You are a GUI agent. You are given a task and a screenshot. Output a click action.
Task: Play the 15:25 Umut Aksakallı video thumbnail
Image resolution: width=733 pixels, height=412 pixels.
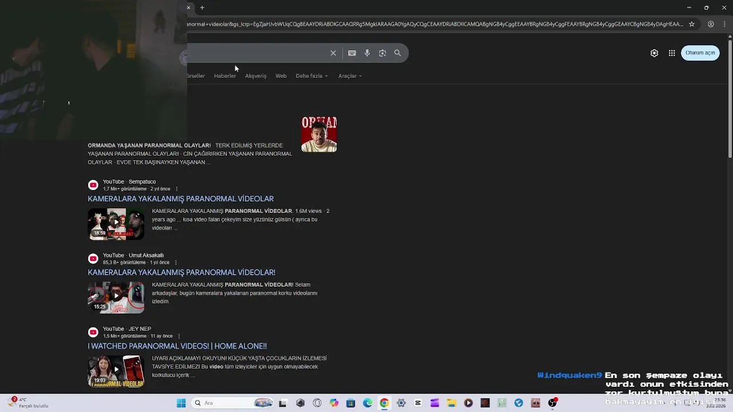116,298
